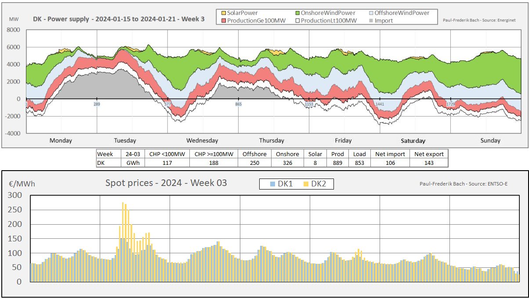Click the 1729 hour marker on axis
Screen dimensions: 529x299
[x=451, y=104]
